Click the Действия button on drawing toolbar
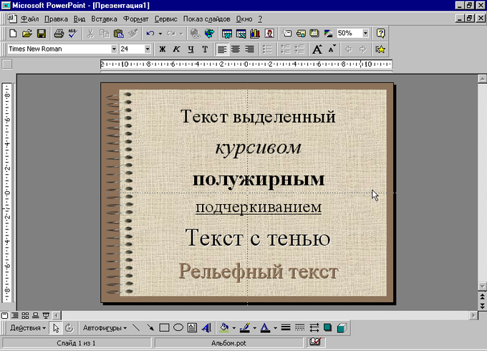Image resolution: width=487 pixels, height=351 pixels. 28,328
